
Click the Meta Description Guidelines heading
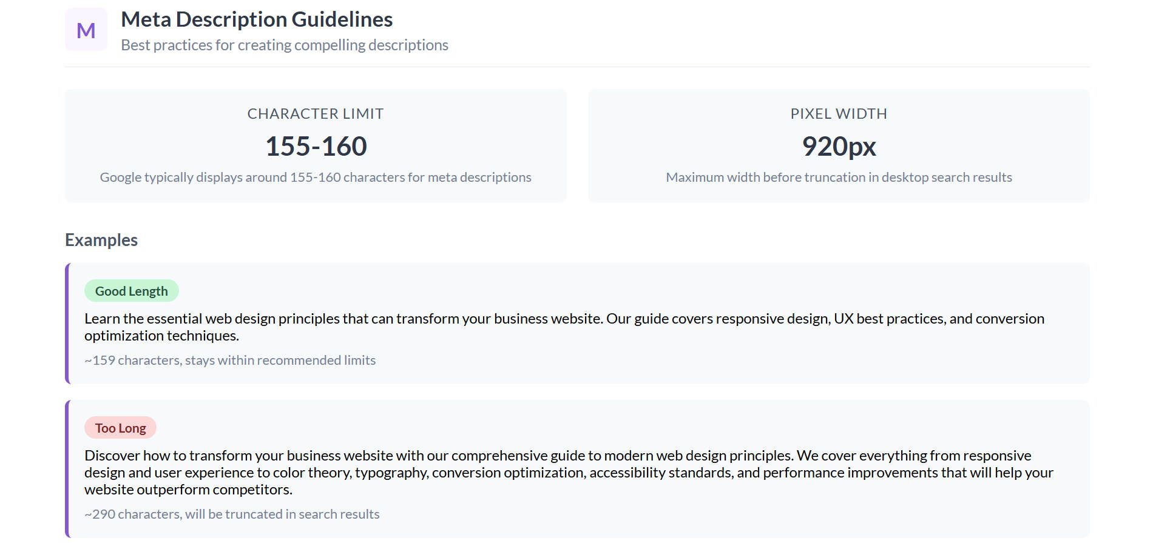coord(257,19)
